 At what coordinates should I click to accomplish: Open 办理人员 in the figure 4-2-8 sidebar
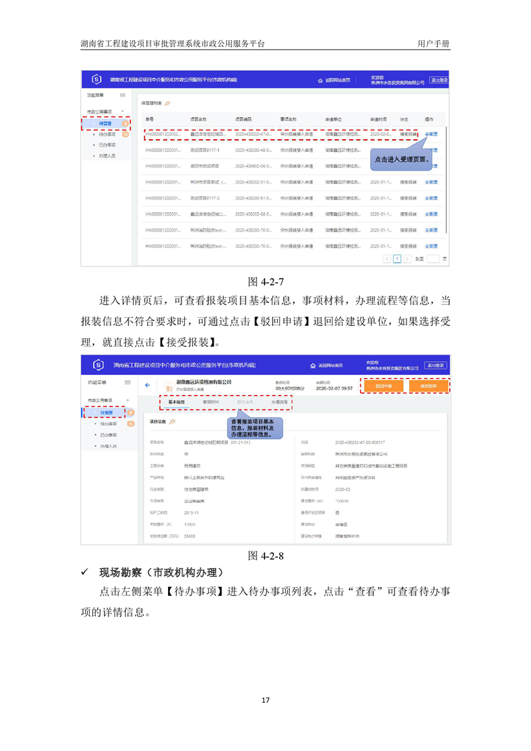pyautogui.click(x=108, y=446)
